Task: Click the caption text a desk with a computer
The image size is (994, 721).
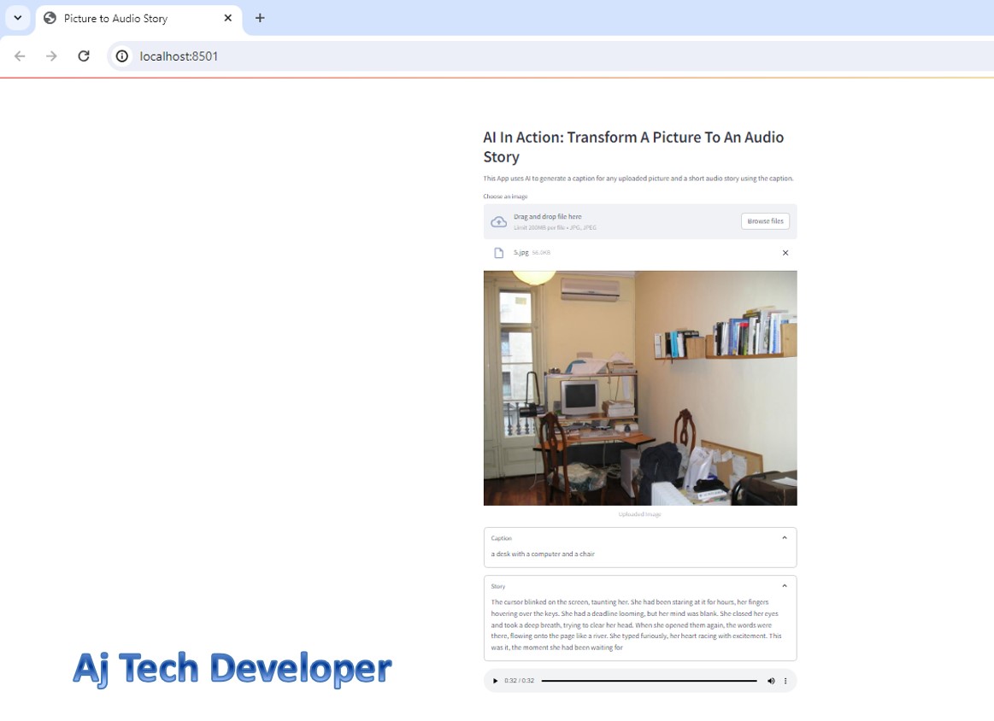Action: coord(542,554)
